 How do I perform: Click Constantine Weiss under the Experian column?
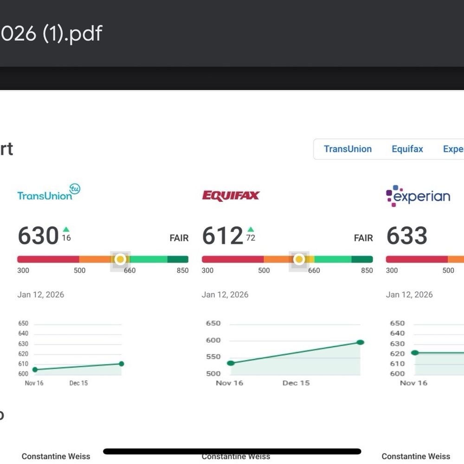click(x=416, y=456)
